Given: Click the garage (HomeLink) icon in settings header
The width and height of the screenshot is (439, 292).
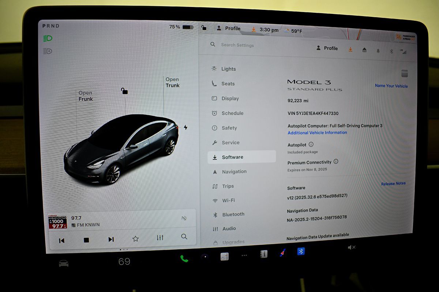Looking at the screenshot, I should click(364, 50).
